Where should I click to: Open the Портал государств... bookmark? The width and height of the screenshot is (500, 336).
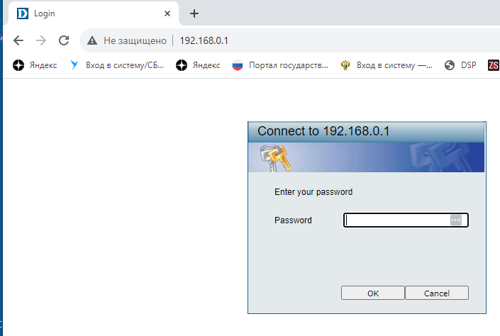280,65
